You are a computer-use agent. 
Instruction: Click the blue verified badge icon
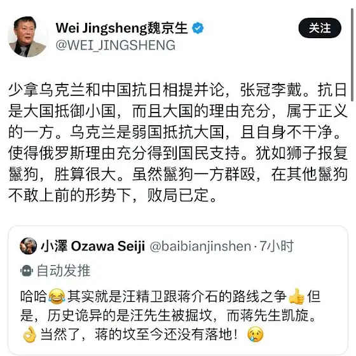point(198,28)
